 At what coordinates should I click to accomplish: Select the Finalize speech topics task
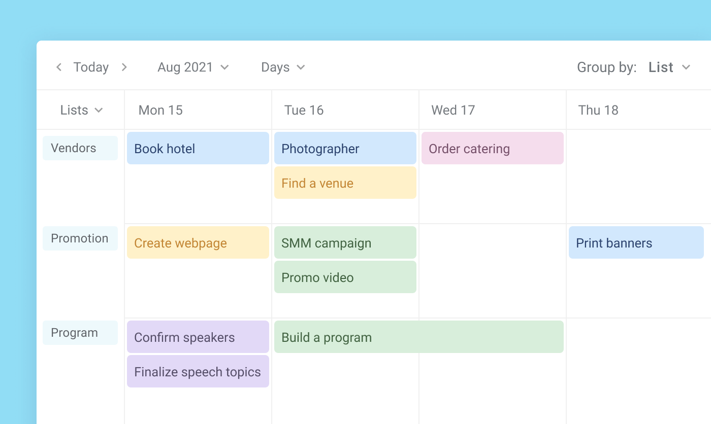[198, 372]
